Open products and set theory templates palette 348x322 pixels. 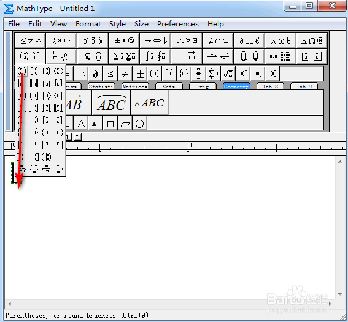[249, 56]
